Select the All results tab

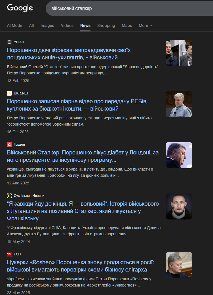coord(31,25)
